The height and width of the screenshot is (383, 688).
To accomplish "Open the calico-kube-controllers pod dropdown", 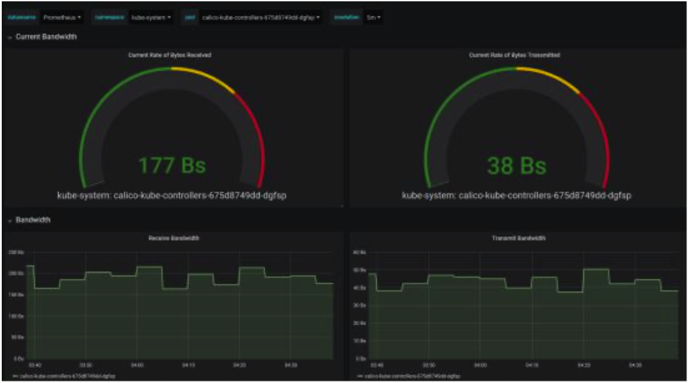I will [260, 18].
